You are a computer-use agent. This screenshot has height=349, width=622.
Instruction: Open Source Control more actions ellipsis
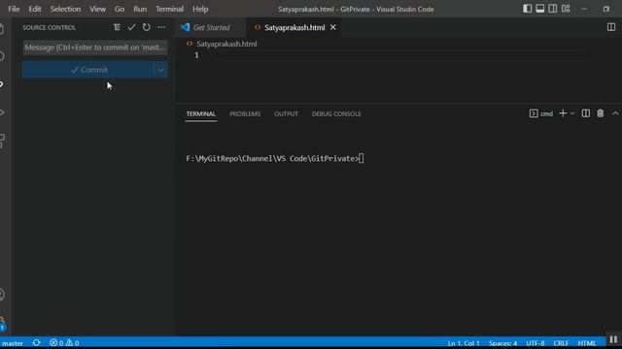[161, 27]
